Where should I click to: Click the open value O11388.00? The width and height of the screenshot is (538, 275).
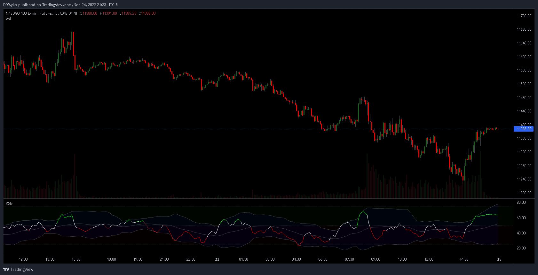89,13
